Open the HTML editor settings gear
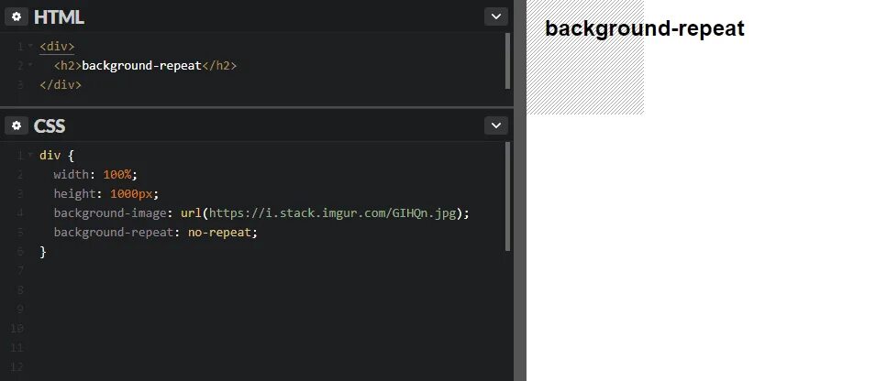876x381 pixels. pos(17,16)
